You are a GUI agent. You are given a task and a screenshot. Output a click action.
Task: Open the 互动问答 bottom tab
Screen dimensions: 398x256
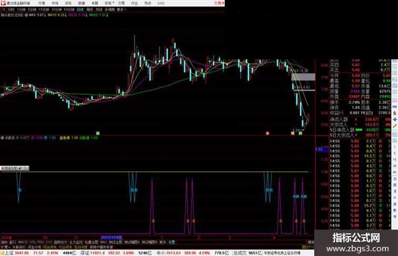pyautogui.click(x=81, y=247)
